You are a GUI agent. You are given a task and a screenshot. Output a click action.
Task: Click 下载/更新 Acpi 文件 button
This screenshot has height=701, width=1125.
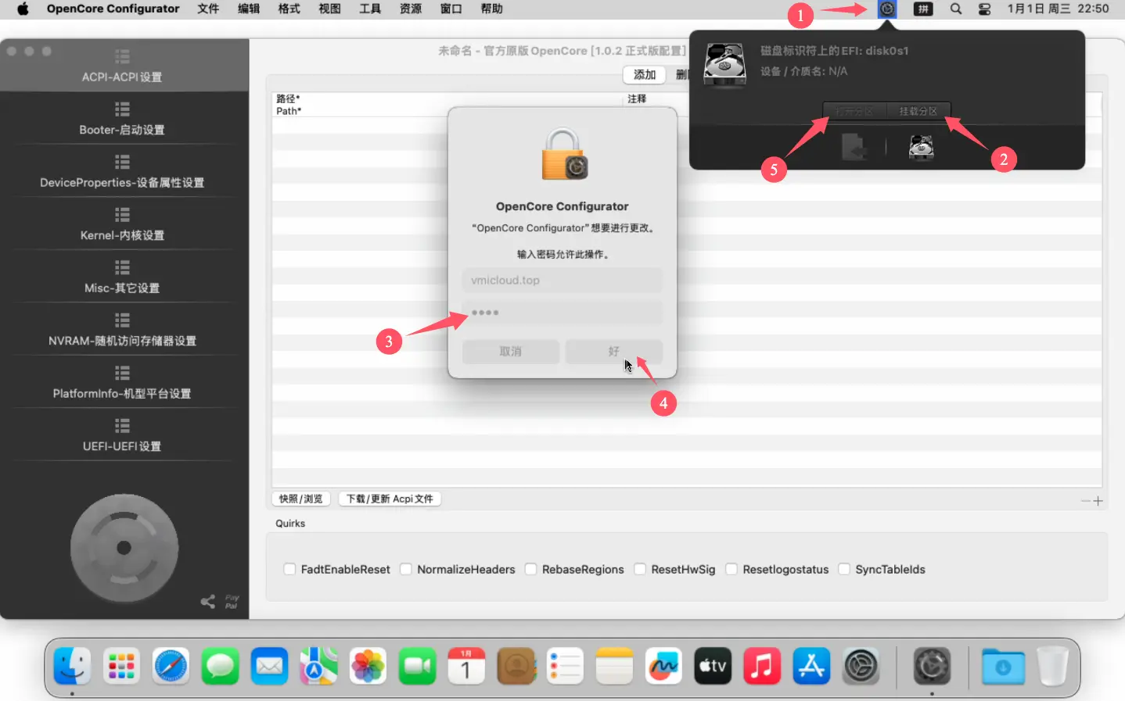[x=390, y=499]
